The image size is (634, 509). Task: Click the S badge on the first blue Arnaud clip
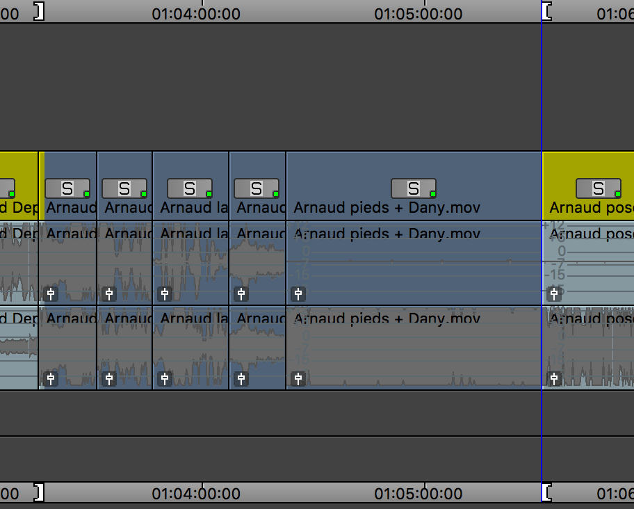67,188
